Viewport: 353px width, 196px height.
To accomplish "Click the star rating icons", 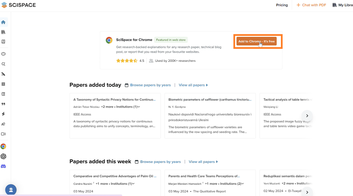I will pyautogui.click(x=127, y=61).
